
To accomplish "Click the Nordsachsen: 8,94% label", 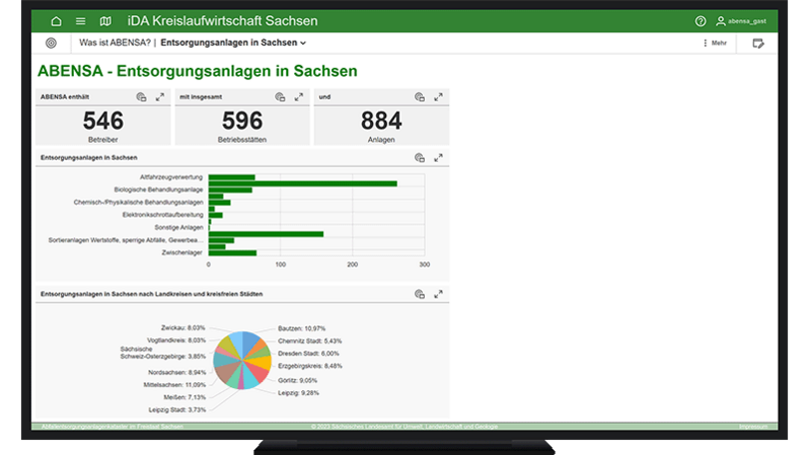I will pyautogui.click(x=177, y=372).
